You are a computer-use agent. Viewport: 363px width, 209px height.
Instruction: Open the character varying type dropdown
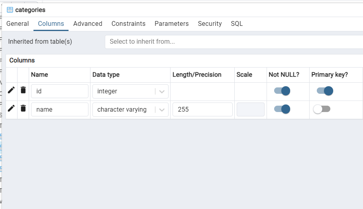point(161,110)
